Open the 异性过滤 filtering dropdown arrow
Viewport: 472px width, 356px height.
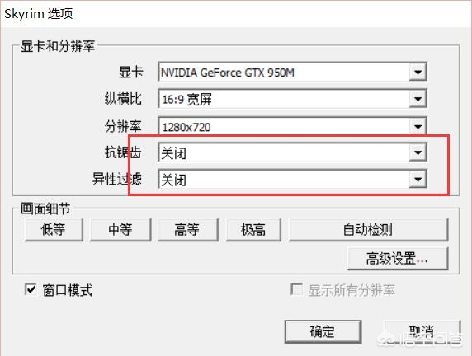[x=418, y=180]
